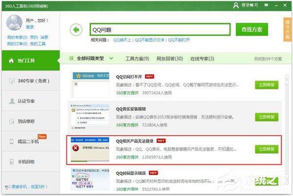This screenshot has height=196, width=293.
Task: Click related question QQ不能打开
Action: (x=179, y=40)
